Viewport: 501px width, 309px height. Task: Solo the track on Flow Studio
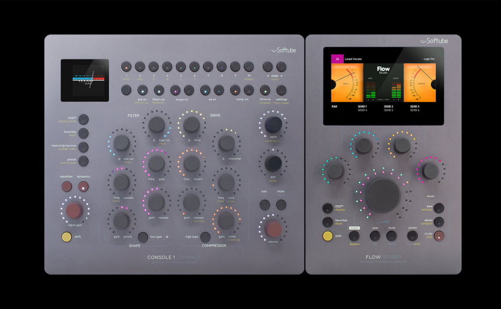pyautogui.click(x=375, y=236)
